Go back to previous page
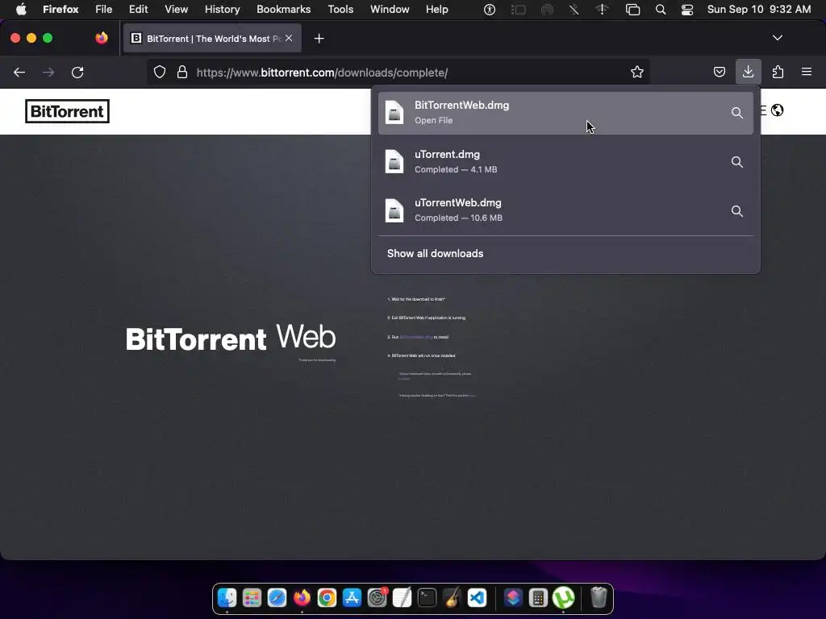826x619 pixels. pyautogui.click(x=19, y=72)
